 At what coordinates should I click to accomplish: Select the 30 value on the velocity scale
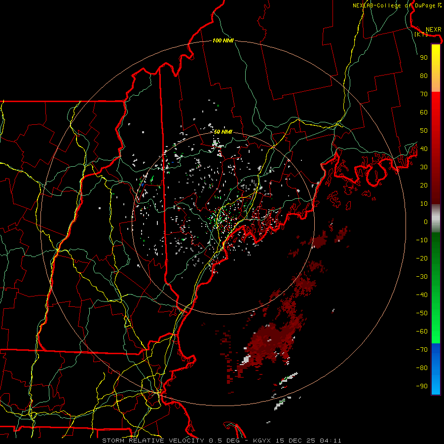(424, 167)
